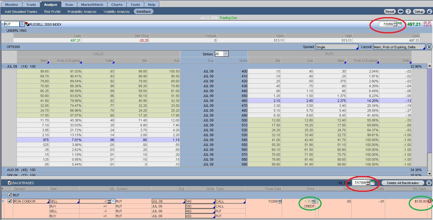Viewport: 433px width, 220px height.
Task: Remove the iron condor trade with red X
Action: [x=429, y=201]
